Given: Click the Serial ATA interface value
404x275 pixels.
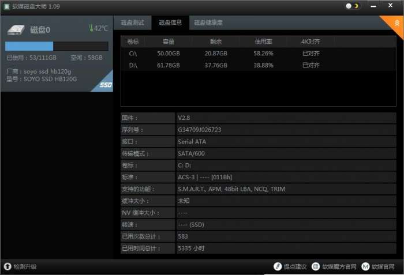Looking at the screenshot, I should pyautogui.click(x=192, y=142).
